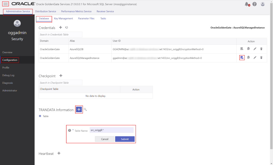Add a Heartbeat entry
This screenshot has width=273, height=165.
[59, 153]
